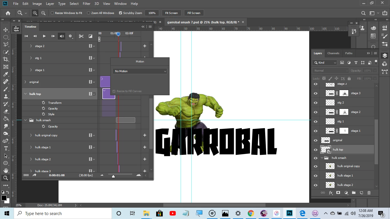Click the timeline zoom slider handle
Viewport: 390px width, 219px height.
(x=113, y=176)
